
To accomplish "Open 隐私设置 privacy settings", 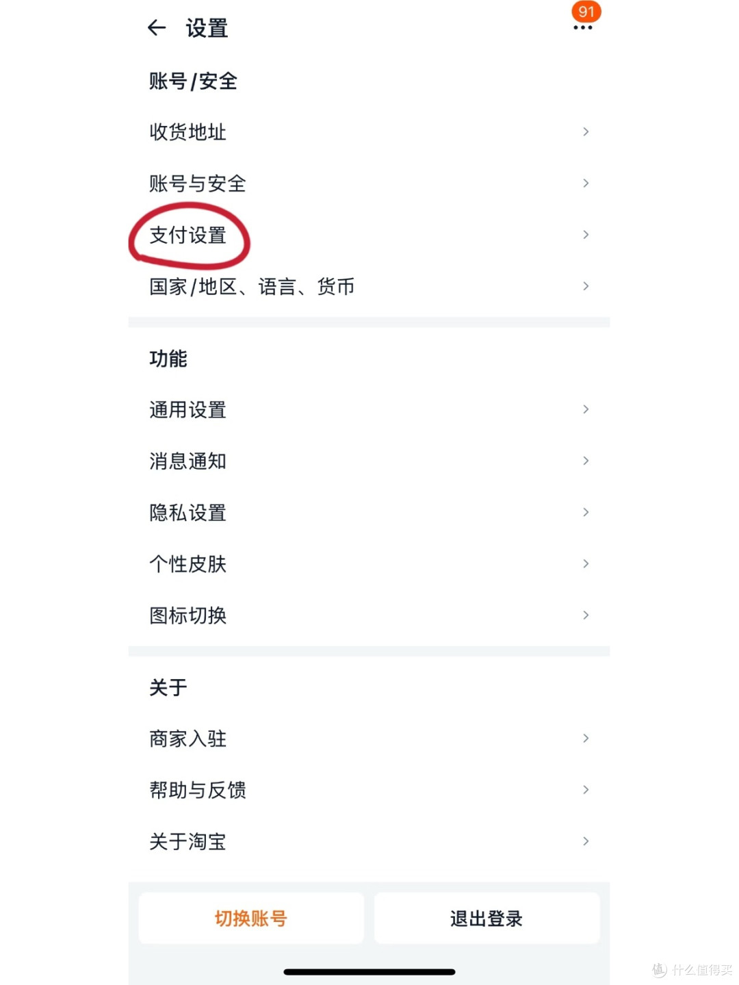I will click(x=187, y=513).
